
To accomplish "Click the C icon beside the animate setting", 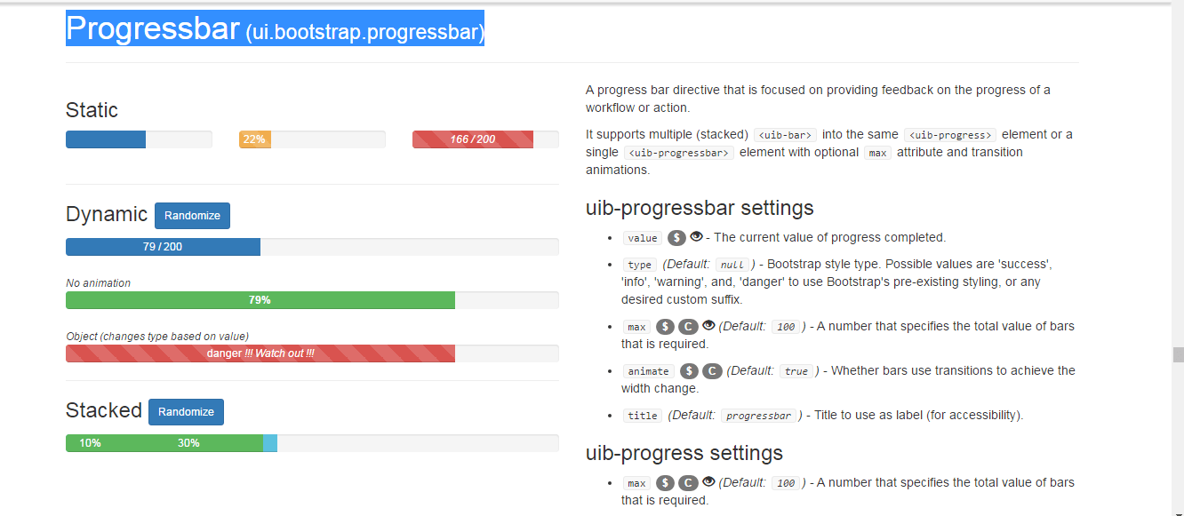I will click(x=712, y=370).
